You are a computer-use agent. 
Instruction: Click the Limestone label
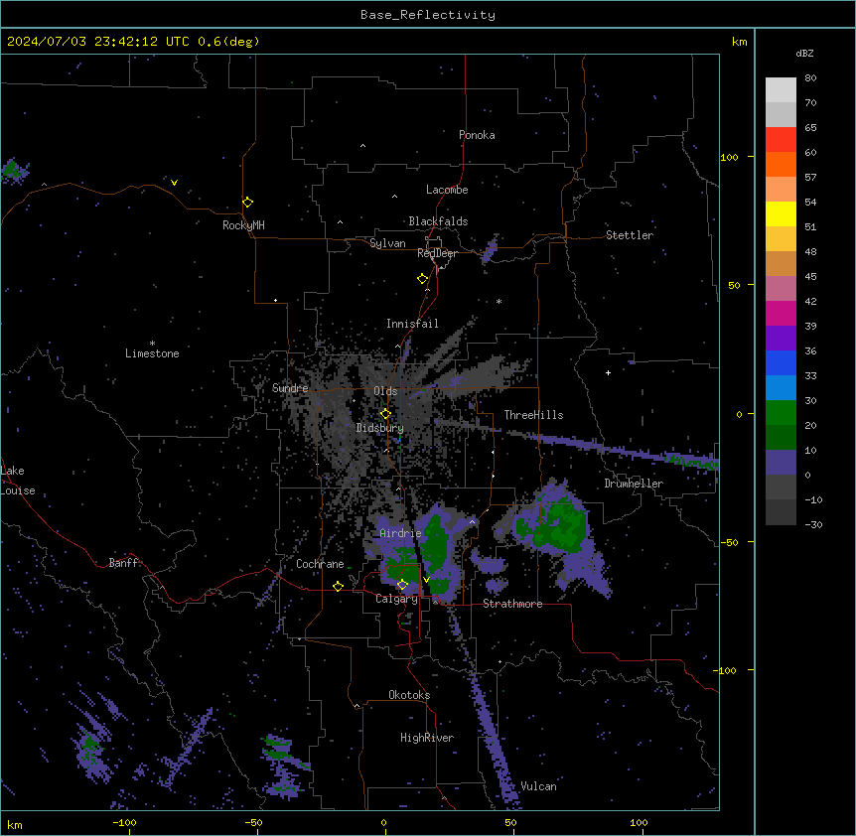point(152,353)
